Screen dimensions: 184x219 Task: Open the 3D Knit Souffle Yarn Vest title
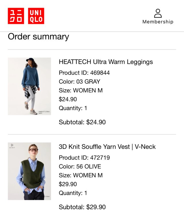(107, 147)
